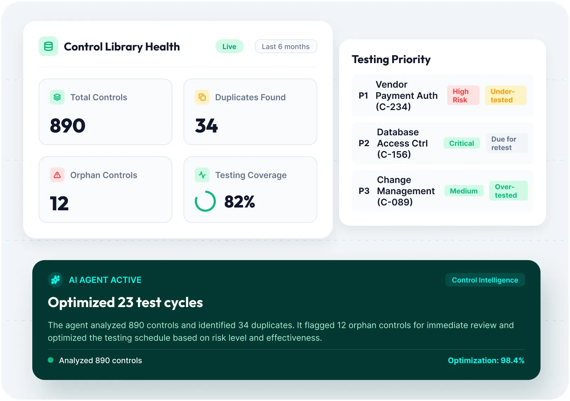Click the Testing Coverage progress ring
The image size is (570, 401).
point(205,201)
